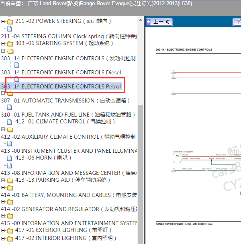Expand the 417 -01 EXTERIOR LIGHTING node

coord(3,230)
